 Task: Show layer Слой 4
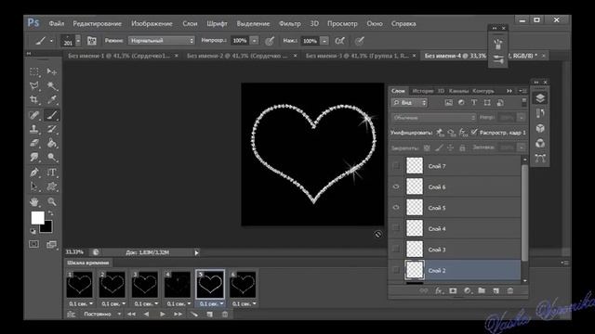coord(396,228)
